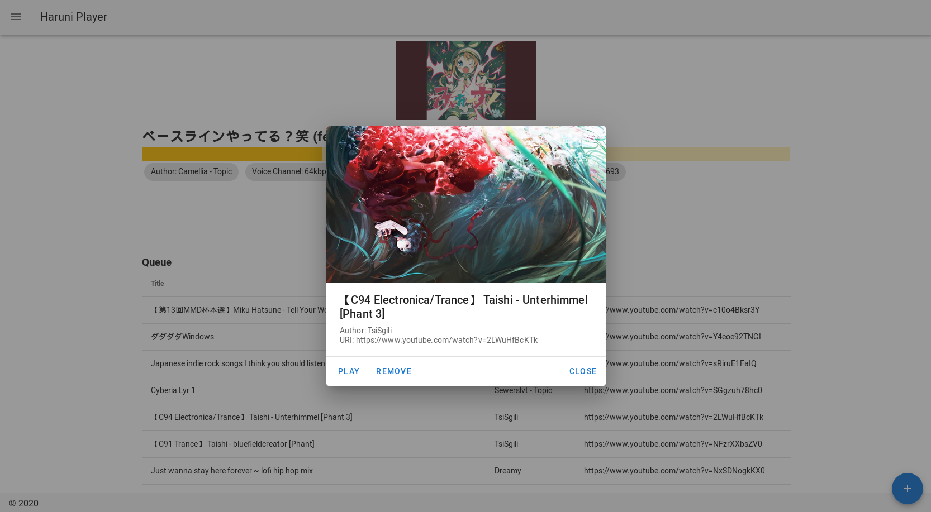Select the Taishi - bluefieldcreator queue row
Image resolution: width=931 pixels, height=512 pixels.
pos(232,444)
